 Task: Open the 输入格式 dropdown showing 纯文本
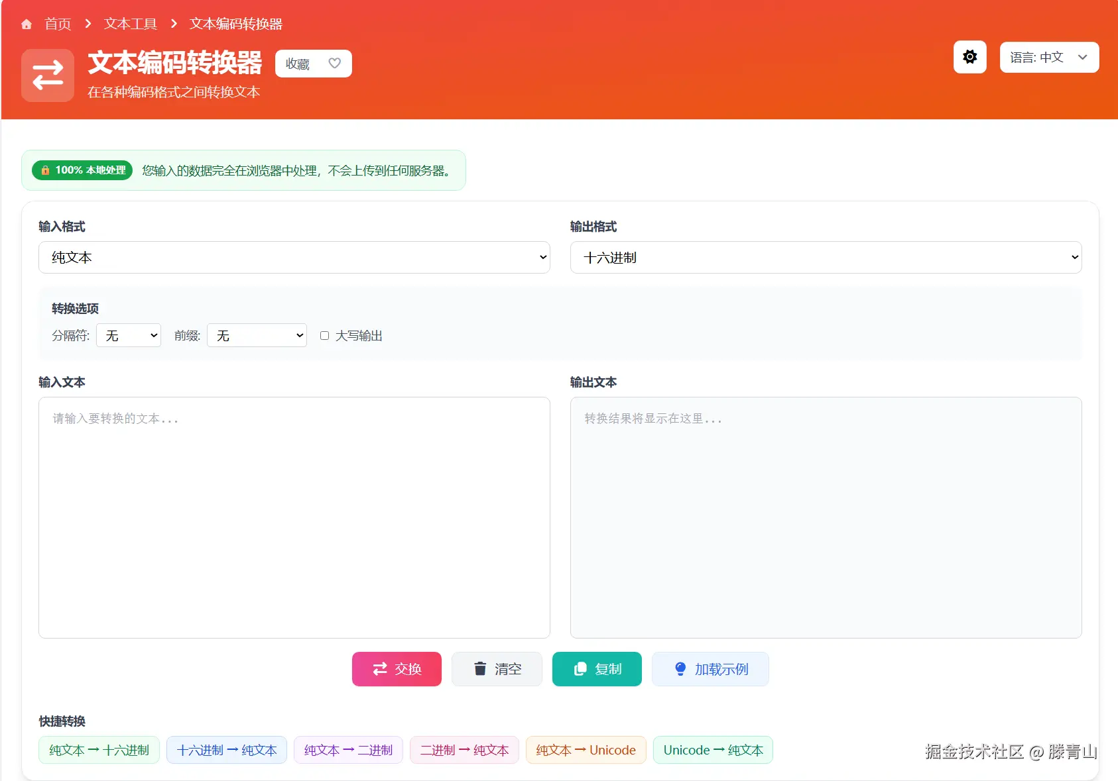[x=294, y=257]
